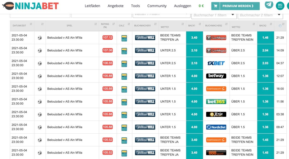Click the time value 04:37
Viewport: 289px width, 159px height.
pos(280,63)
